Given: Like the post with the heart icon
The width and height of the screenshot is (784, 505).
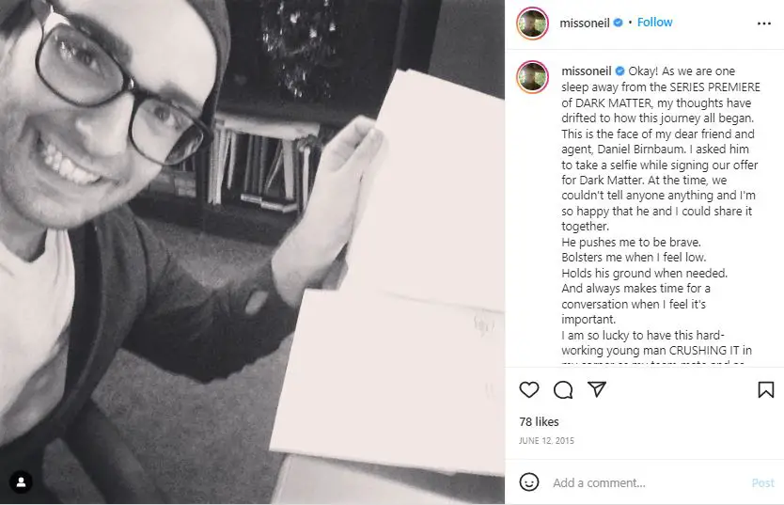Looking at the screenshot, I should (x=529, y=389).
